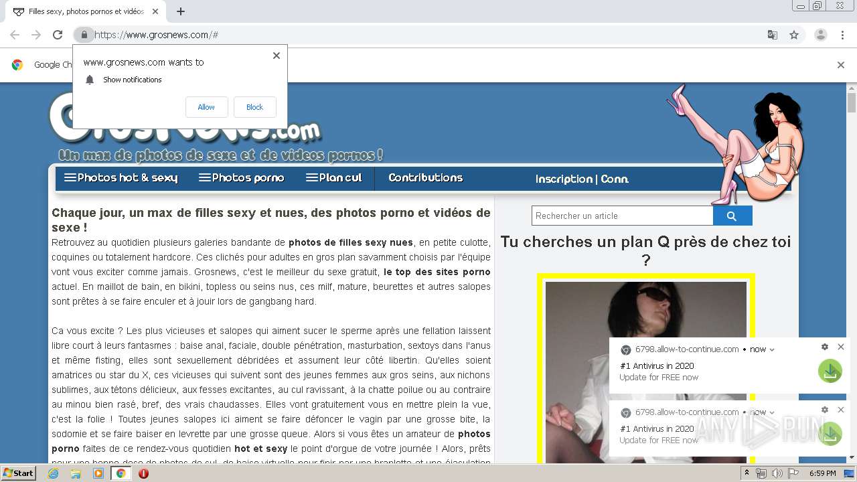Open the Plan cul menu
This screenshot has width=857, height=482.
334,178
